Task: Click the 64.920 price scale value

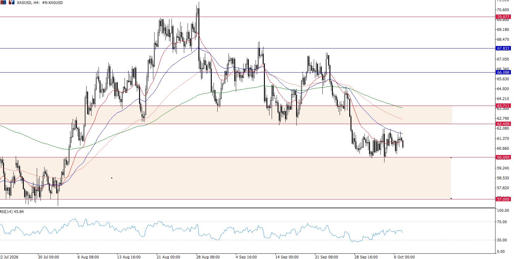Action: click(503, 89)
